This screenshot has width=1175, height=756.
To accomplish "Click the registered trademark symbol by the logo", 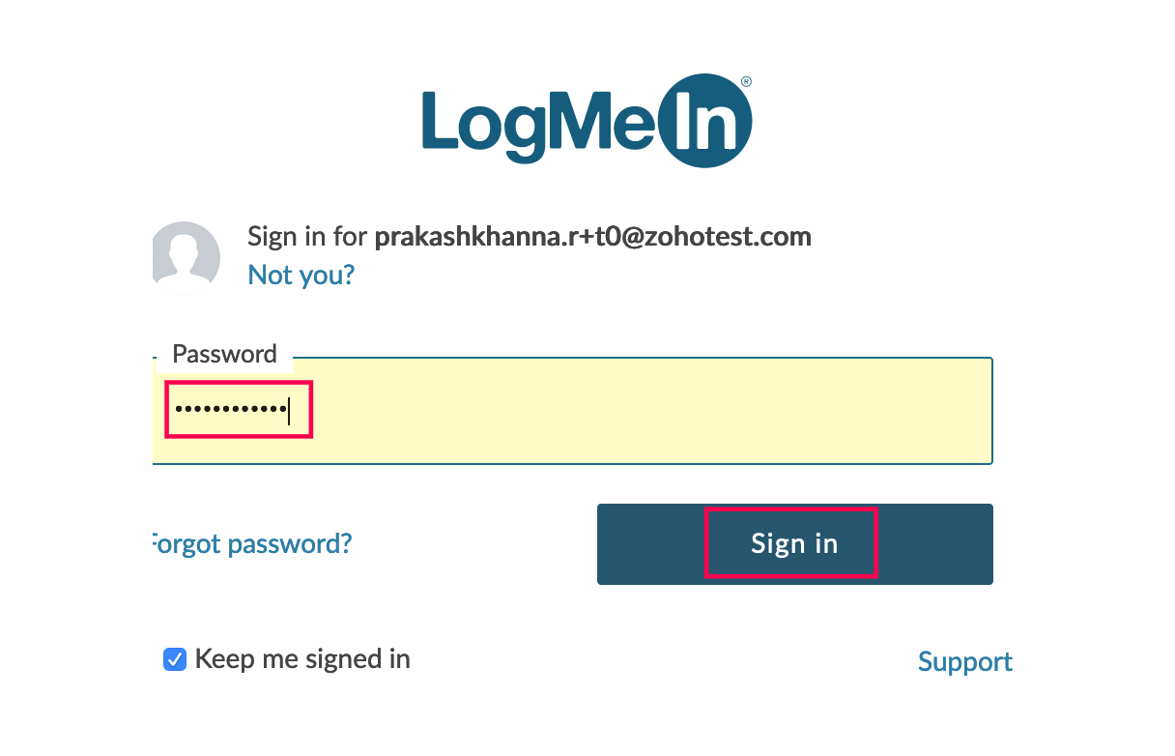I will [x=746, y=82].
